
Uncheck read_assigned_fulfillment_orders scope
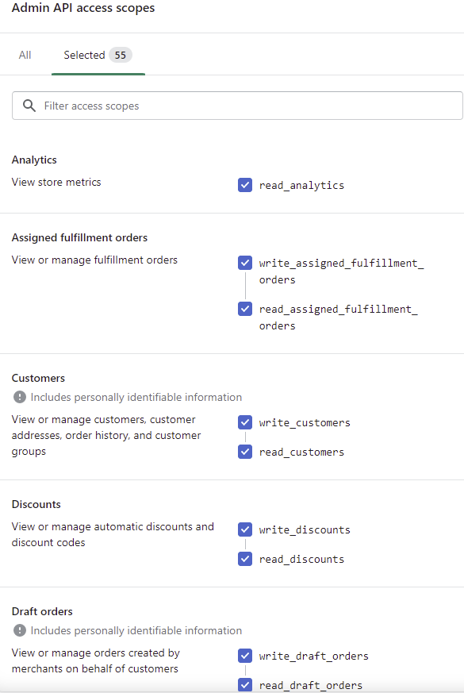[x=245, y=309]
